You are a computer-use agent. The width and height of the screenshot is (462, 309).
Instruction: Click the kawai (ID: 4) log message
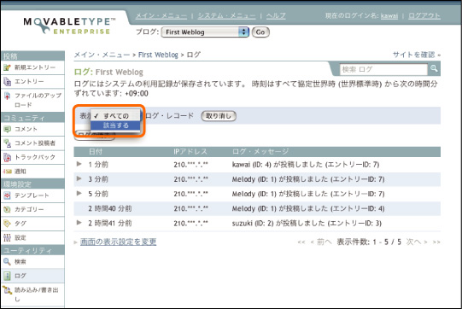[306, 165]
